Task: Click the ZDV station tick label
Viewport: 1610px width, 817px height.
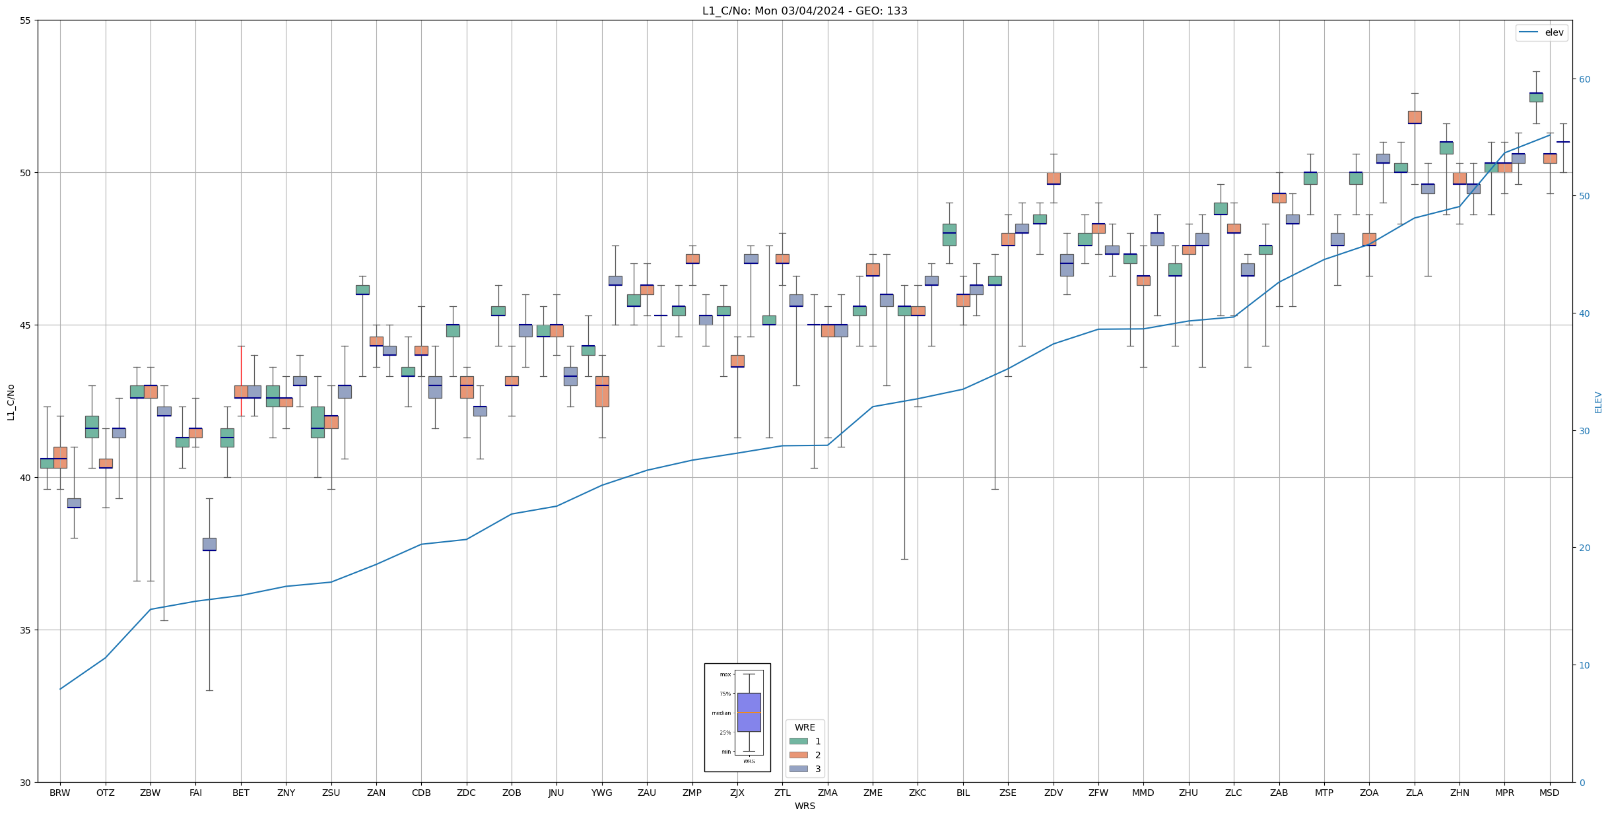Action: [x=1054, y=793]
